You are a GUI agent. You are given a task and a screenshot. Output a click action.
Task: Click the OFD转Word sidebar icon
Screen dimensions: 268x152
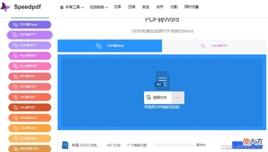point(16,139)
